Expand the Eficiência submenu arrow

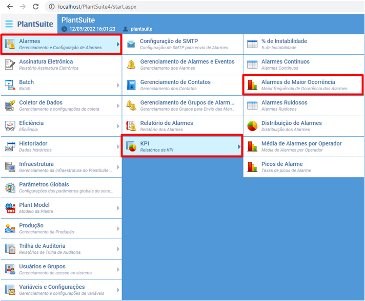[118, 126]
